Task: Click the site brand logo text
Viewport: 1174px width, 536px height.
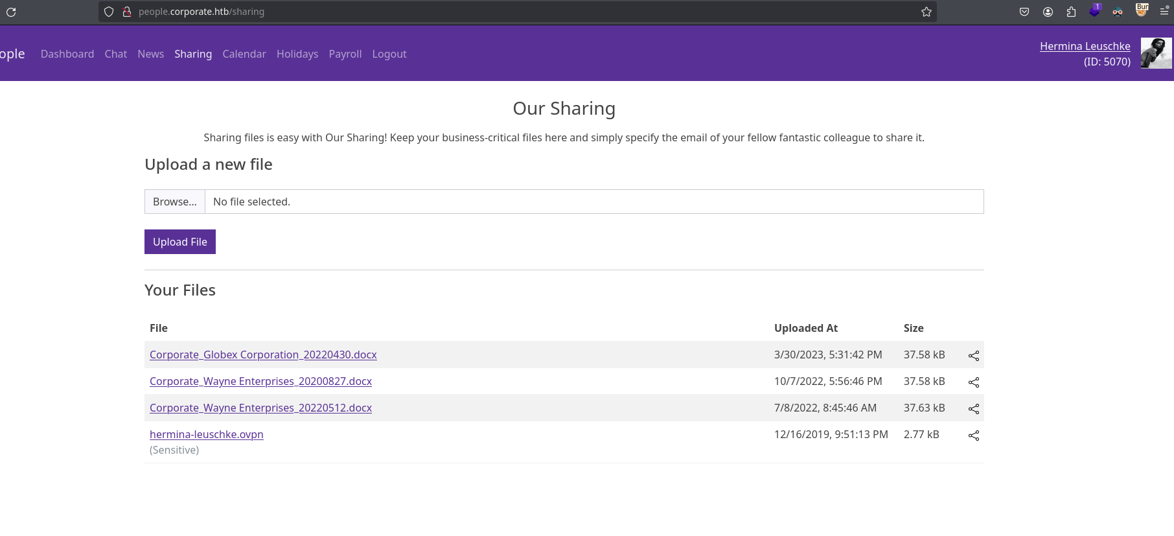Action: coord(12,54)
